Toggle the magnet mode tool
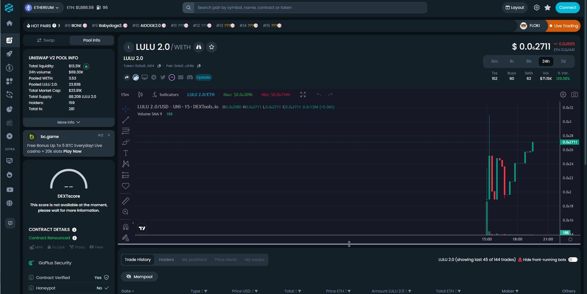 tap(126, 227)
